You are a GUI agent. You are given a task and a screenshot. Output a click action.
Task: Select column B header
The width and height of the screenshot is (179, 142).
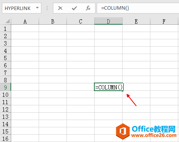[x=53, y=21]
